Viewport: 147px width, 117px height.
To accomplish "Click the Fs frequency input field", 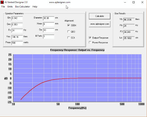I will coord(17,31).
